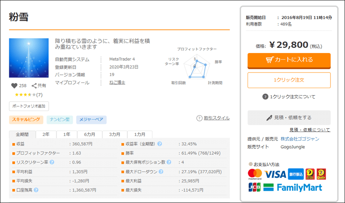
Task: Click the heart favorite icon
Action: [x=14, y=86]
